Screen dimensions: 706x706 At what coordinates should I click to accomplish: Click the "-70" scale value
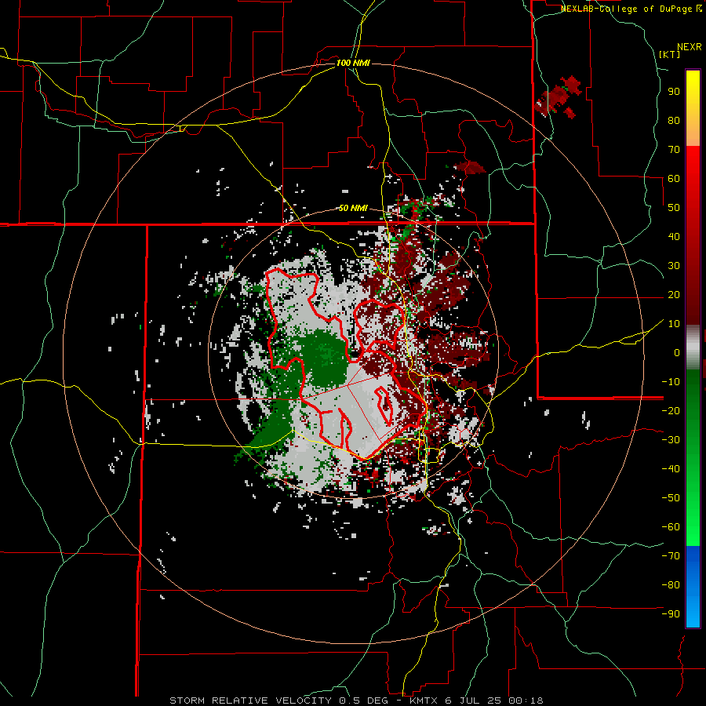[x=671, y=556]
